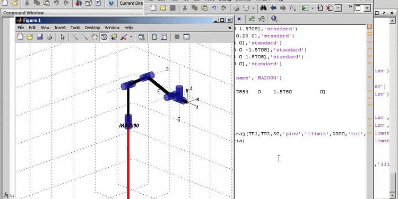The width and height of the screenshot is (398, 199).
Task: Toggle the Insert Colorbar button
Action: 154,37
